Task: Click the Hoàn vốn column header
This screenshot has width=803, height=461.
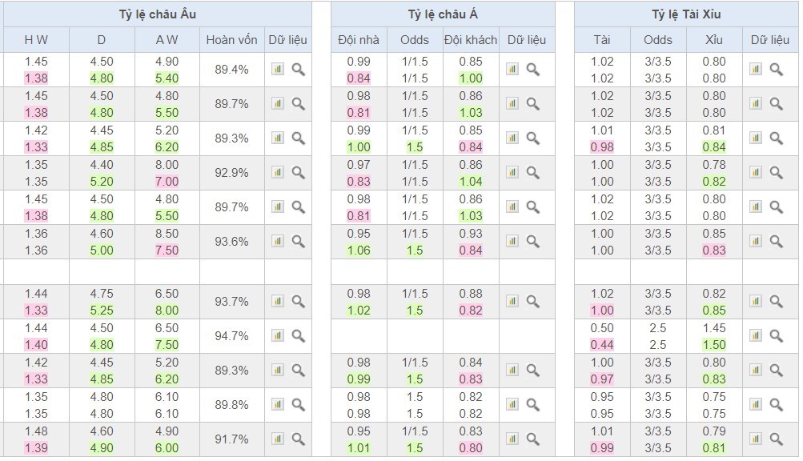Action: click(x=231, y=39)
